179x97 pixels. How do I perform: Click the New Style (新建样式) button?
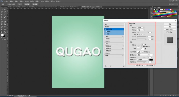click(x=170, y=30)
